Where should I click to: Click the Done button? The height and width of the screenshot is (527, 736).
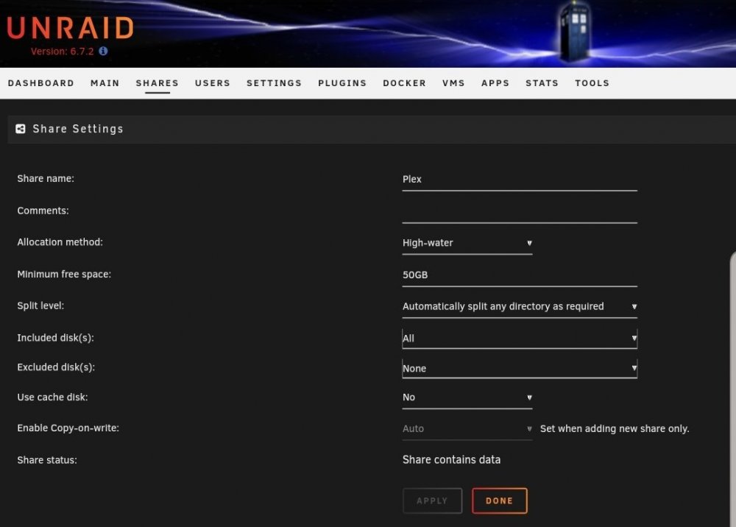point(500,501)
